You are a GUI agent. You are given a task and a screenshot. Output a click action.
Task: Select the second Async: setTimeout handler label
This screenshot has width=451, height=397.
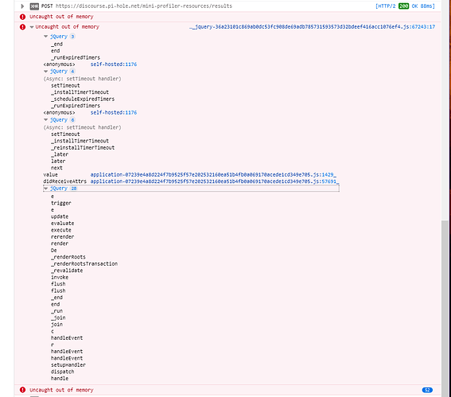coord(82,127)
